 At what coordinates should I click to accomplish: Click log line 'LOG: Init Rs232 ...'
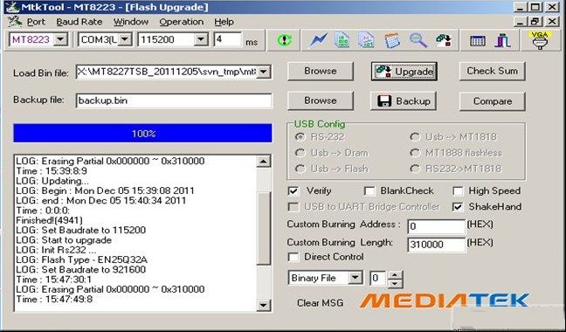[x=56, y=250]
